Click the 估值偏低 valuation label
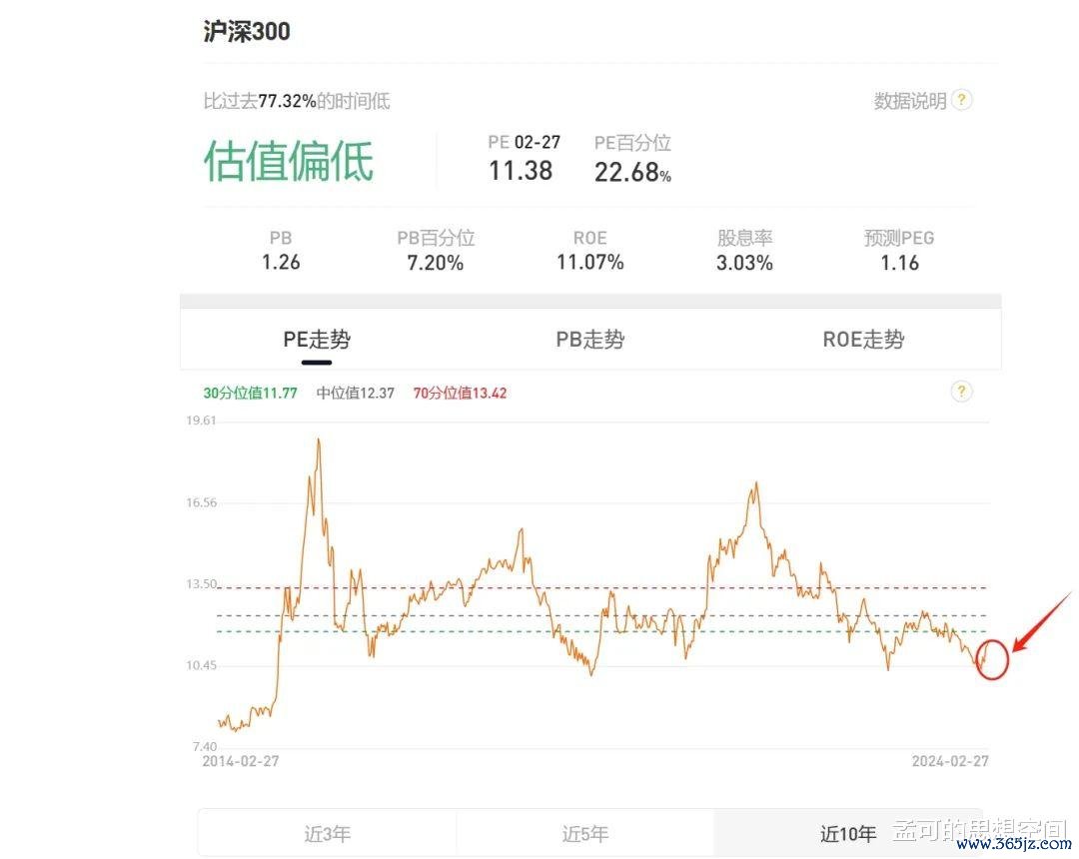The height and width of the screenshot is (859, 1079). pos(289,161)
